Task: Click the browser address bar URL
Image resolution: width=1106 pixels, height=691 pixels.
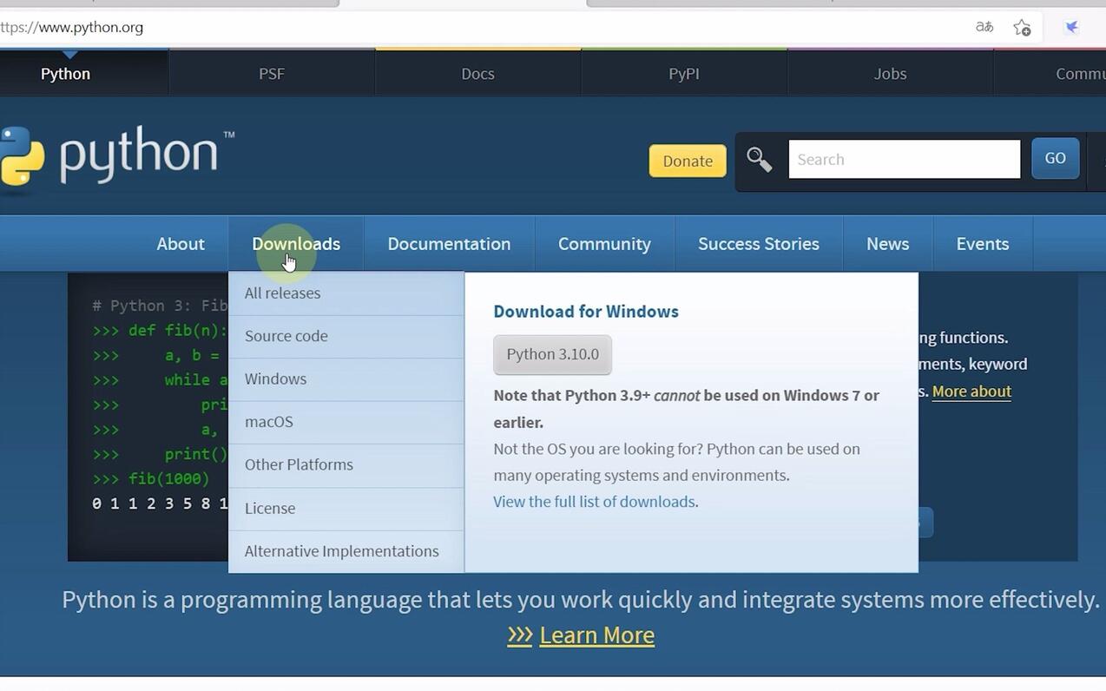Action: 72,27
